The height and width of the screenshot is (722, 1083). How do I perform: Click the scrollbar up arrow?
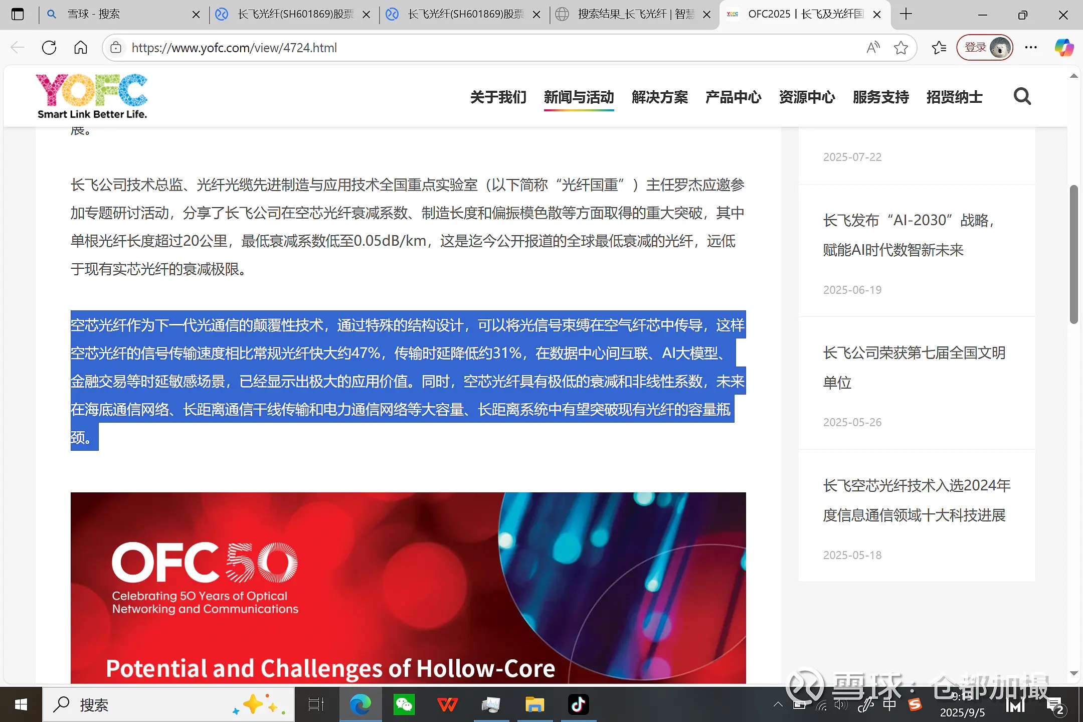(x=1073, y=76)
